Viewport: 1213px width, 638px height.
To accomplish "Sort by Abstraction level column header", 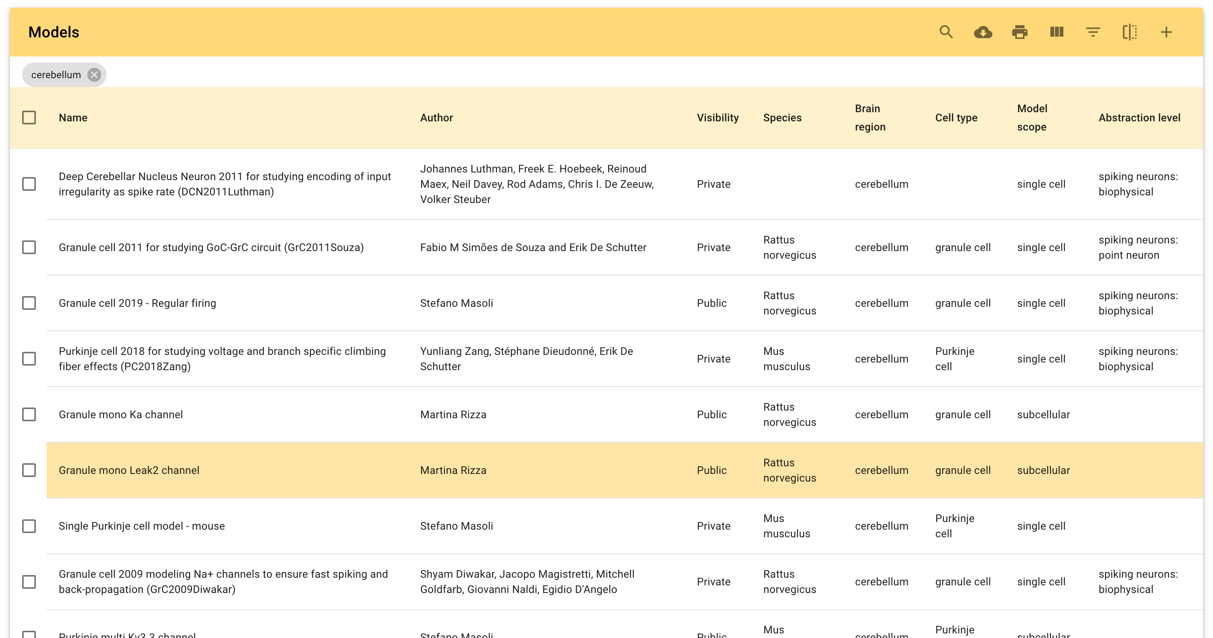I will click(1139, 118).
